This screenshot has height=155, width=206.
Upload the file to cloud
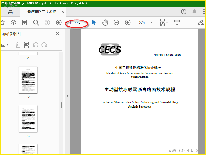13,22
